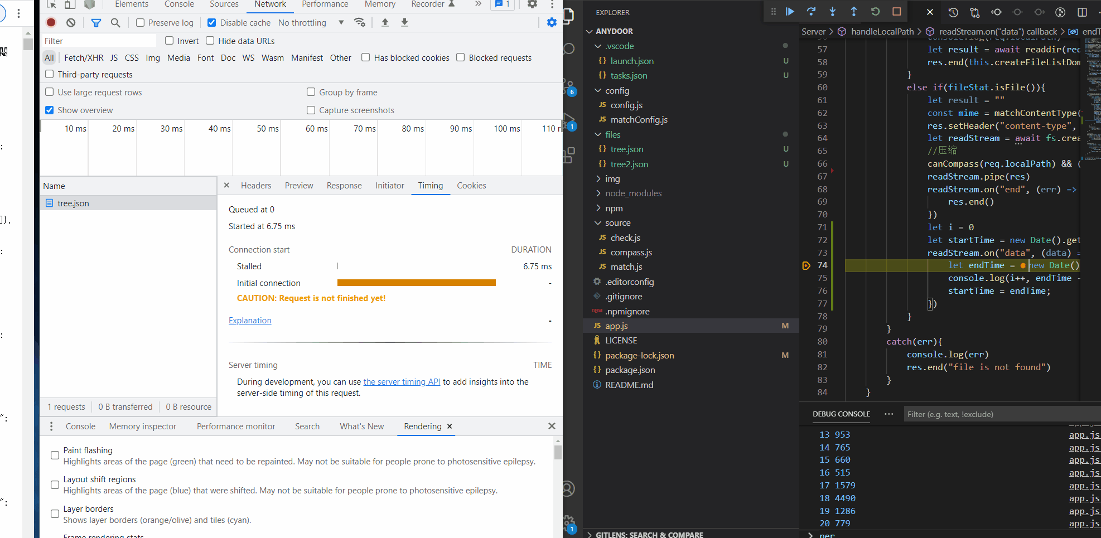Open changes compare icon in editor toolbar
Viewport: 1101px width, 538px height.
(x=974, y=12)
